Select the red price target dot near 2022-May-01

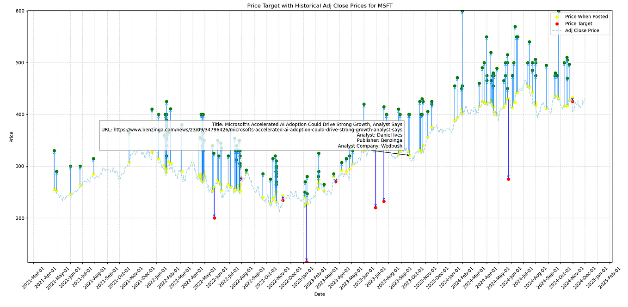tap(214, 217)
